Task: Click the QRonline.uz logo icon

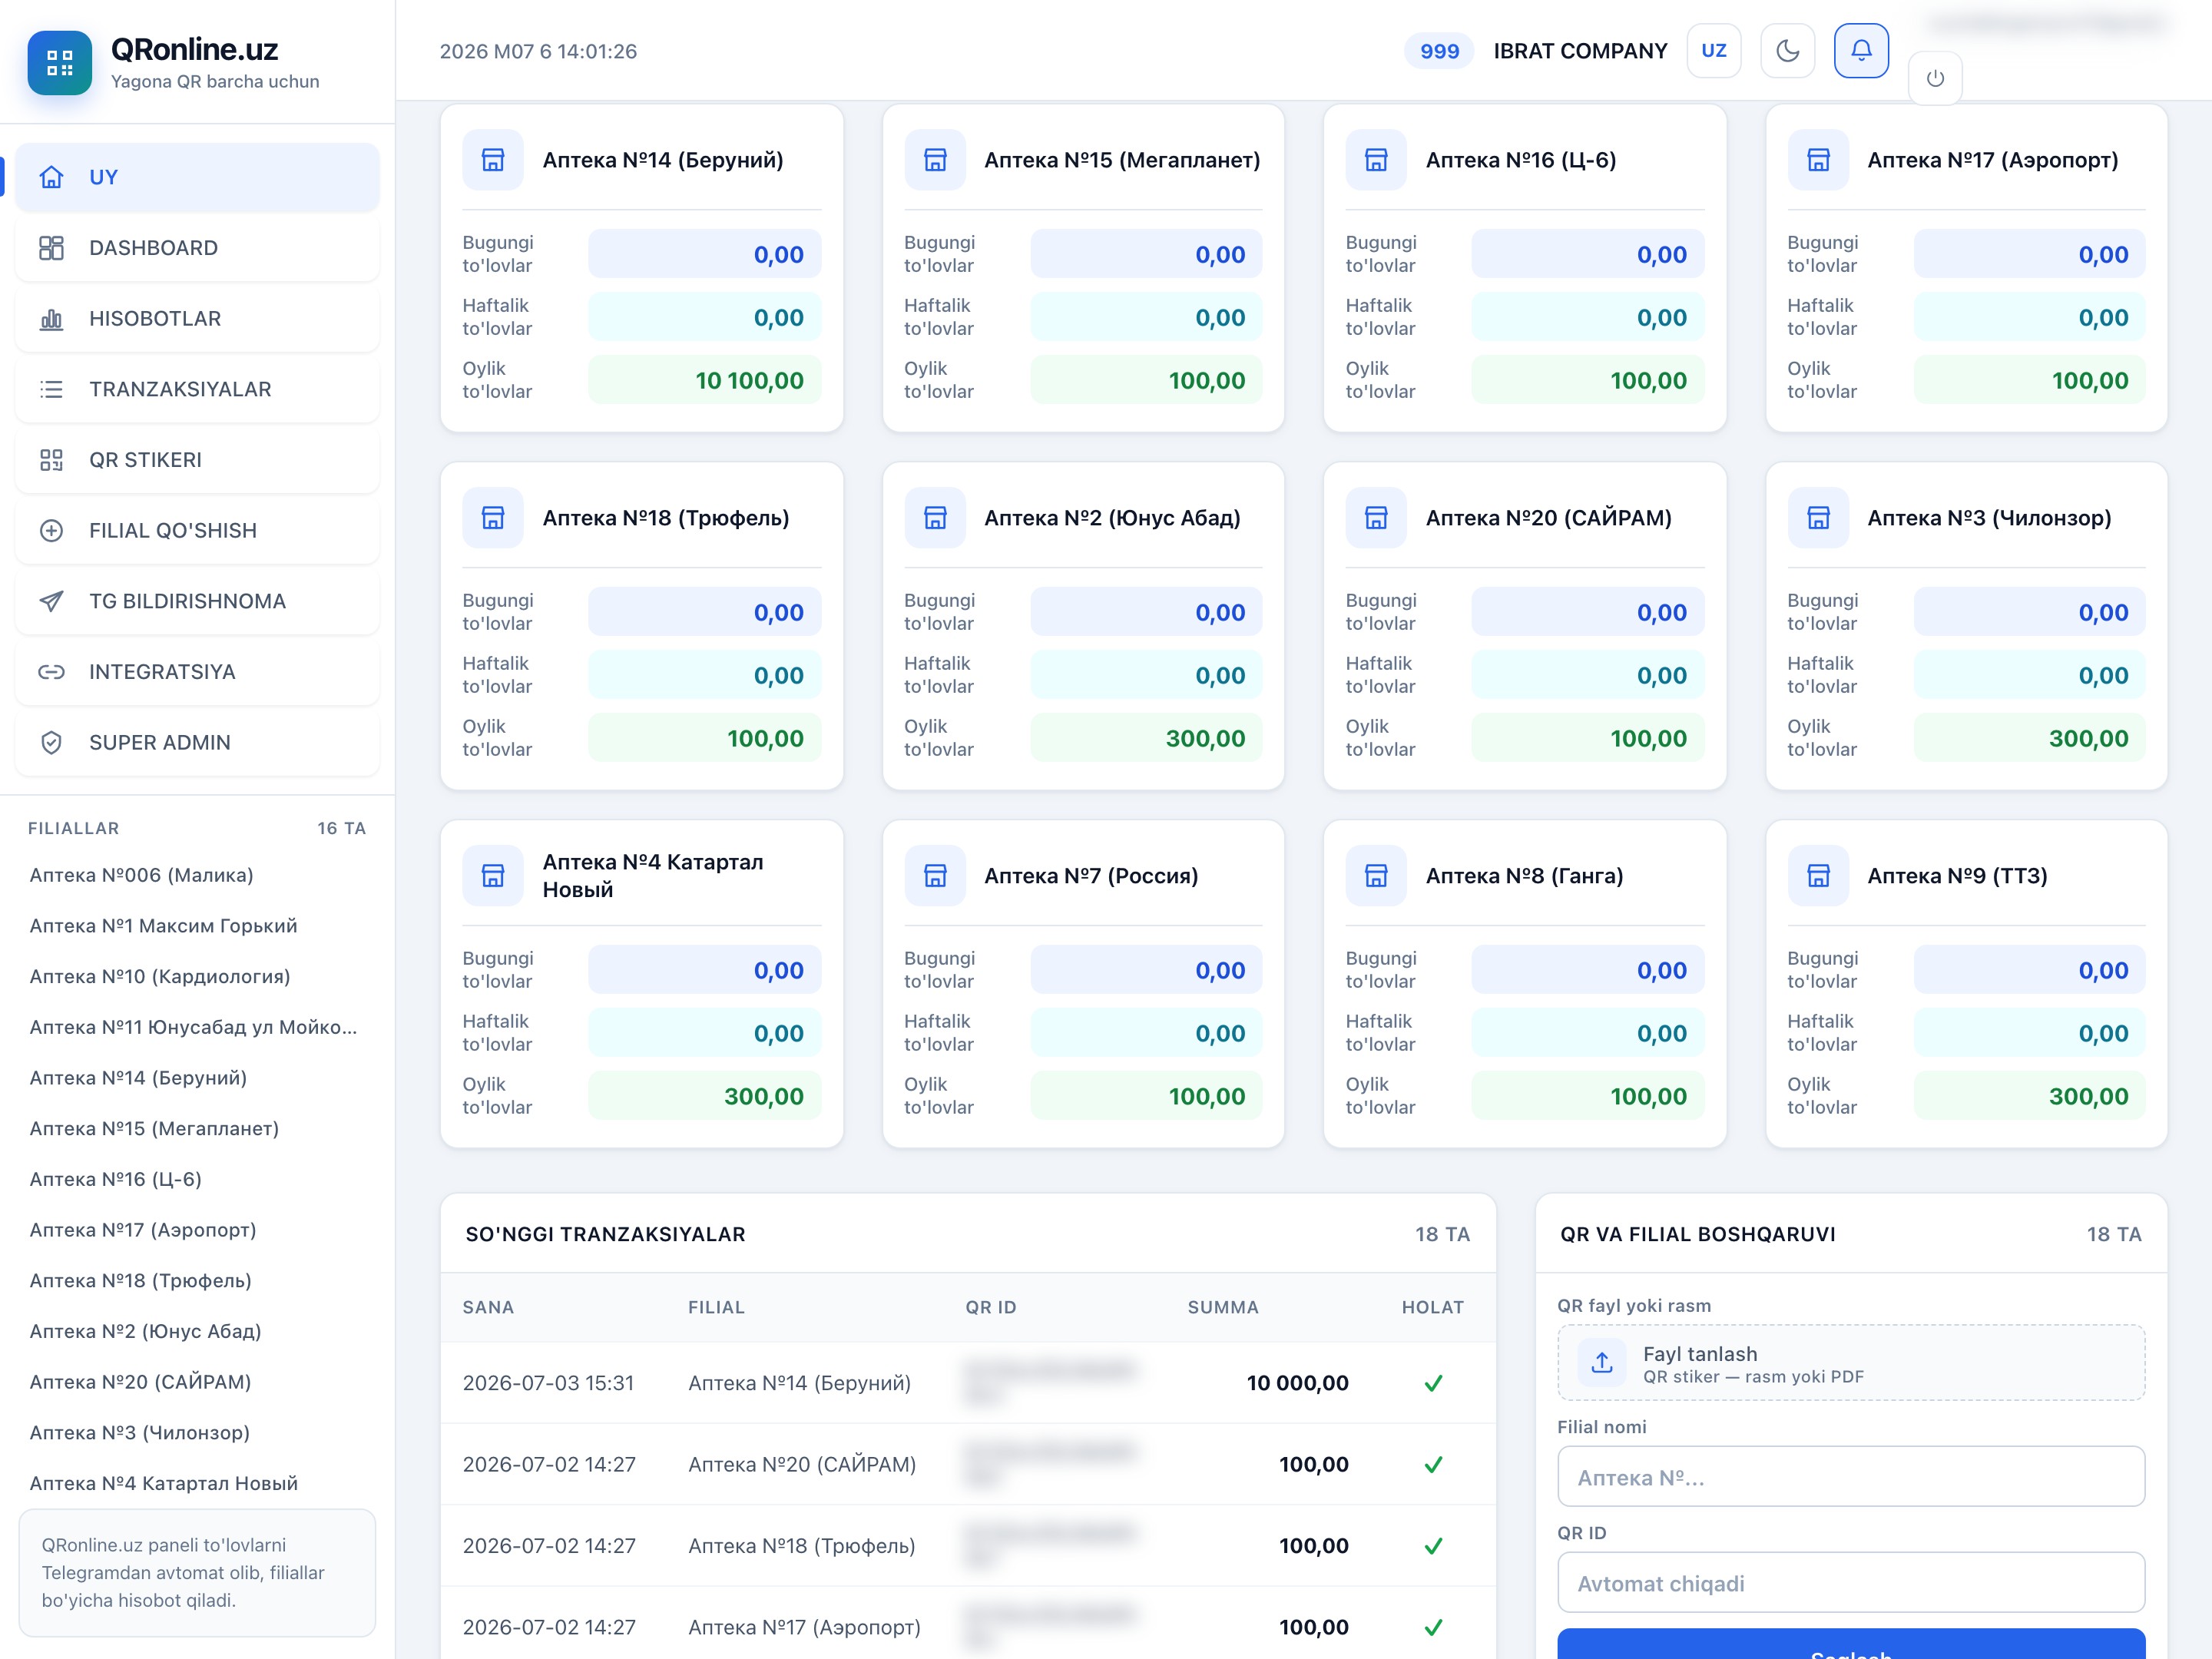Action: point(60,63)
